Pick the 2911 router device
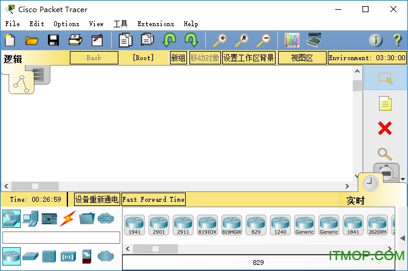The height and width of the screenshot is (271, 408). [x=183, y=224]
